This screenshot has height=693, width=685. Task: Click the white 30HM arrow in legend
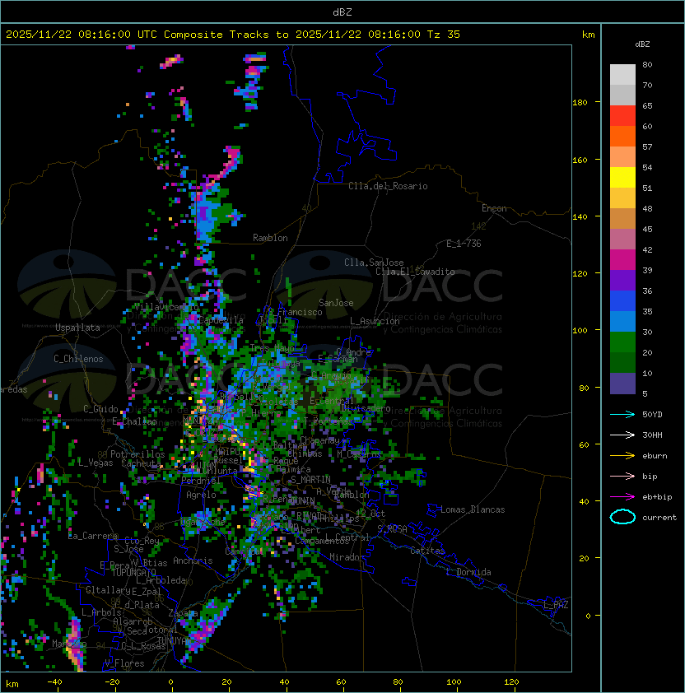[x=622, y=435]
